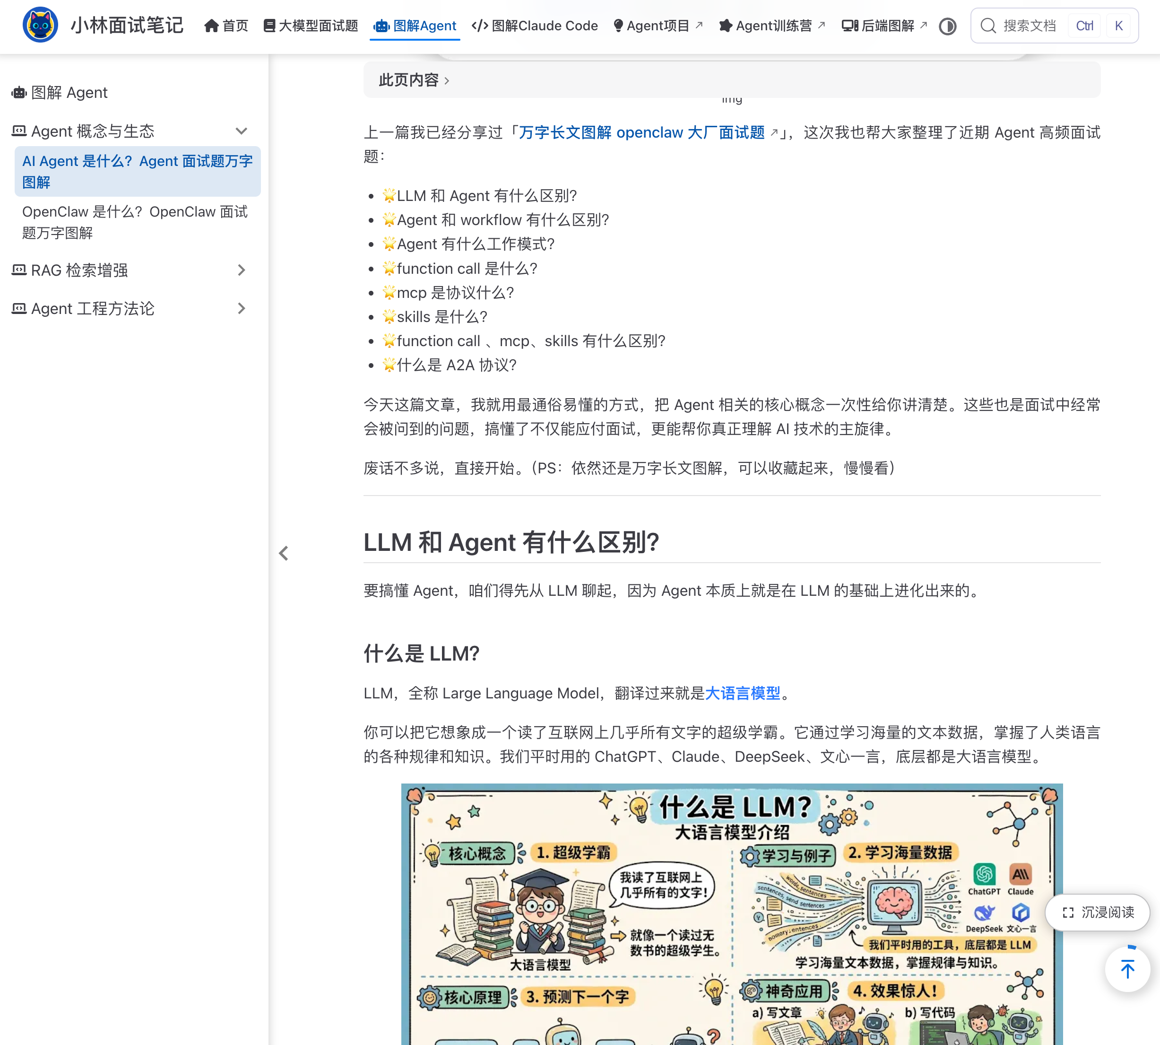Click the RAG 检索增强 section label
The height and width of the screenshot is (1045, 1160).
point(79,270)
